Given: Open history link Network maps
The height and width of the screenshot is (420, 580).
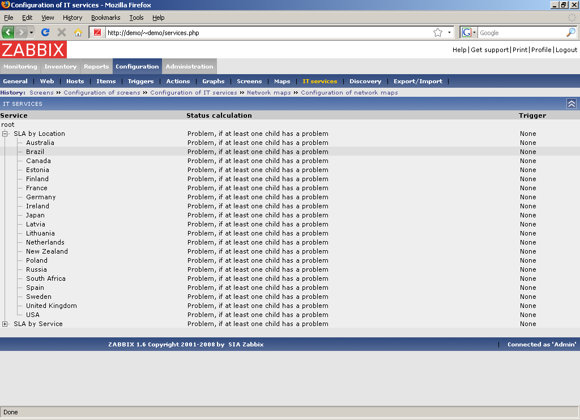Looking at the screenshot, I should pyautogui.click(x=269, y=92).
